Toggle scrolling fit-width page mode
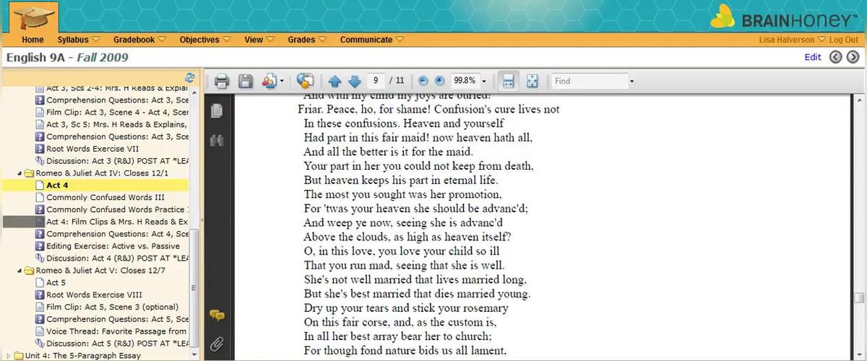This screenshot has width=867, height=361. tap(509, 81)
